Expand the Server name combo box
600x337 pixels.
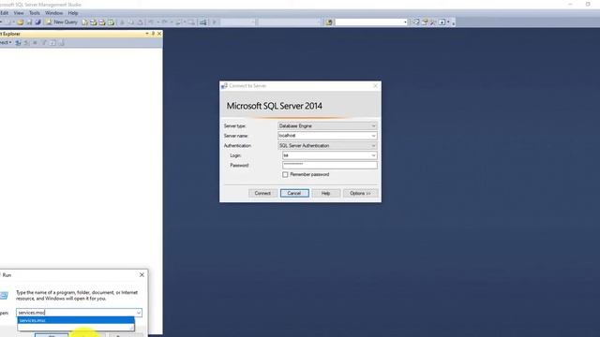click(373, 136)
